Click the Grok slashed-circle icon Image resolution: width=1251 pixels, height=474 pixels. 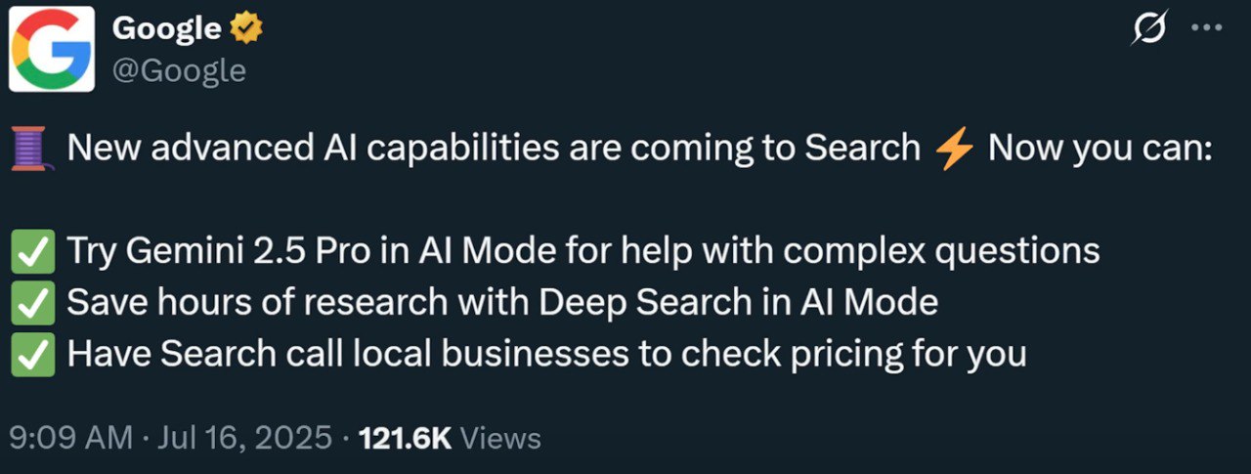click(1149, 29)
